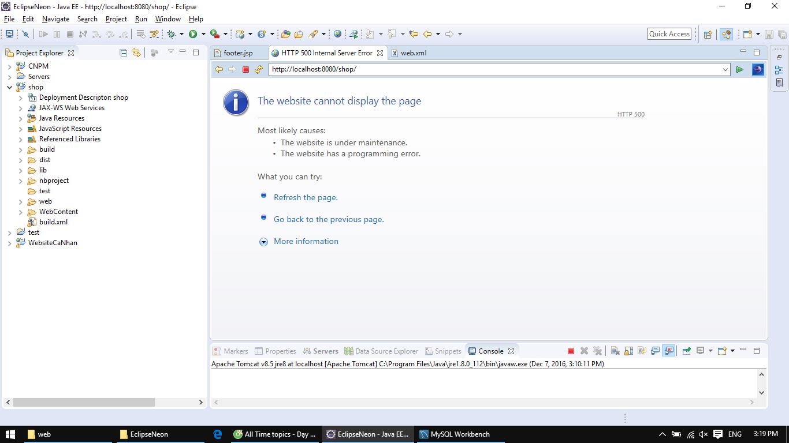Click 'Go back to the previous page.' link

coord(329,219)
